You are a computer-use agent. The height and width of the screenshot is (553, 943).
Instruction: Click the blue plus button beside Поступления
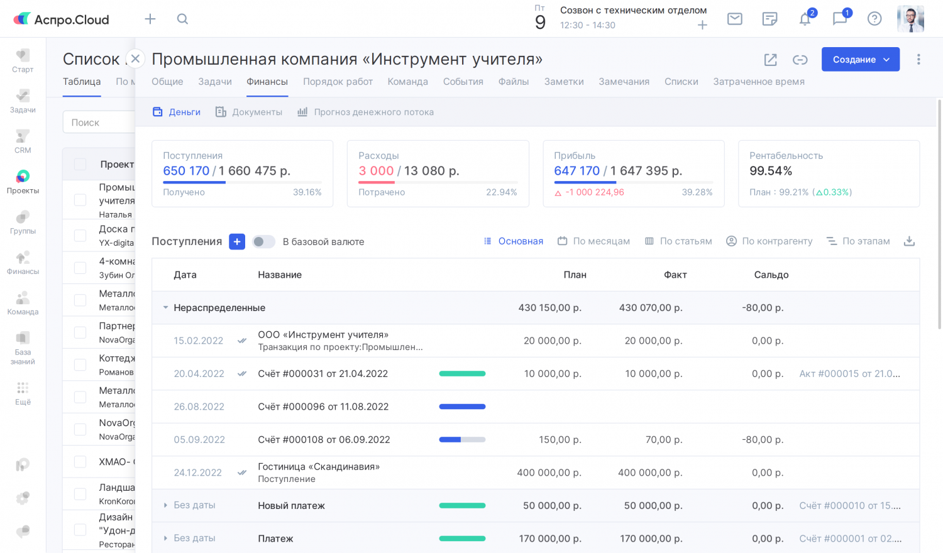tap(237, 241)
